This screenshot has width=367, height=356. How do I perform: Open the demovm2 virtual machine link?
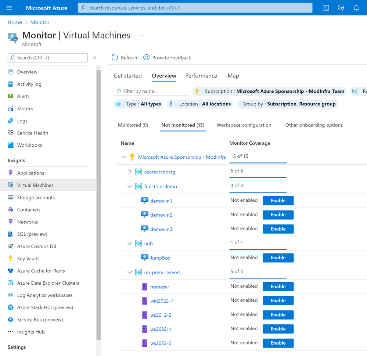pyautogui.click(x=161, y=215)
